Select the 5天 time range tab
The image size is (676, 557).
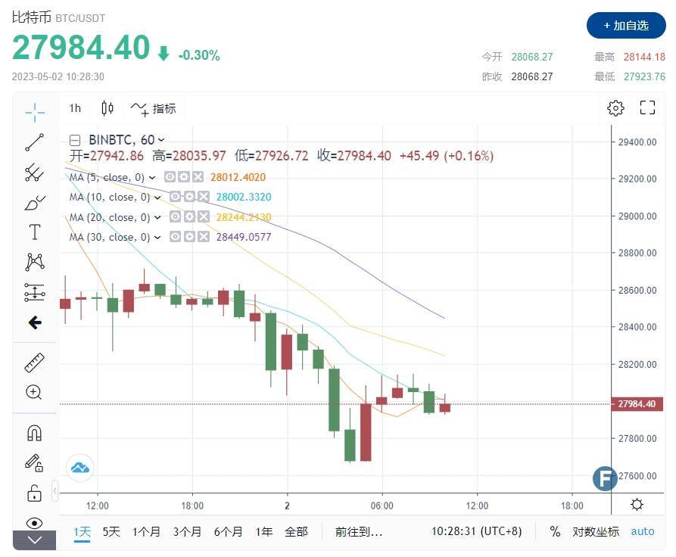pyautogui.click(x=111, y=532)
